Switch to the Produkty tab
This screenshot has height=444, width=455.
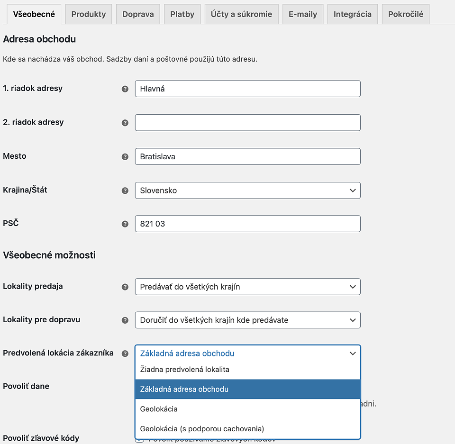[x=89, y=14]
